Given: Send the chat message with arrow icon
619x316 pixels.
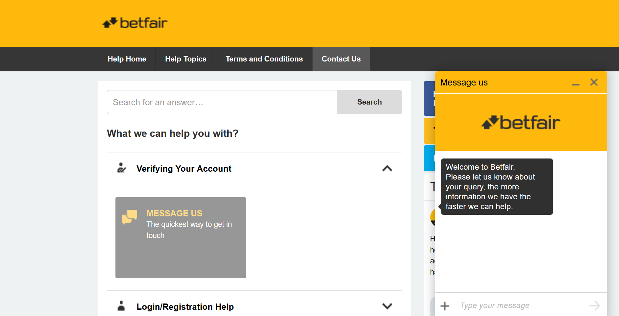Looking at the screenshot, I should [594, 305].
